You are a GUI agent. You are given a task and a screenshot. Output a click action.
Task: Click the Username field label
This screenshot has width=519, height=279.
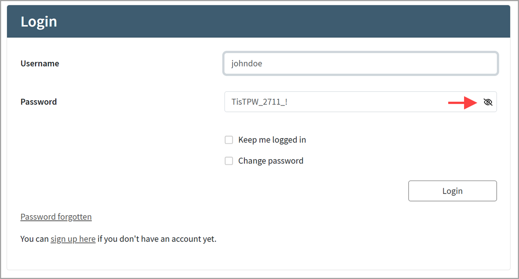[40, 63]
